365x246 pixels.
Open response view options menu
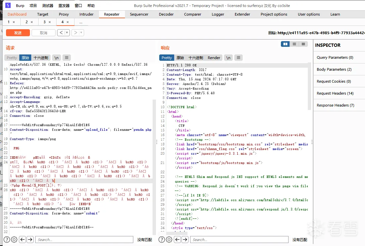[x=238, y=58]
